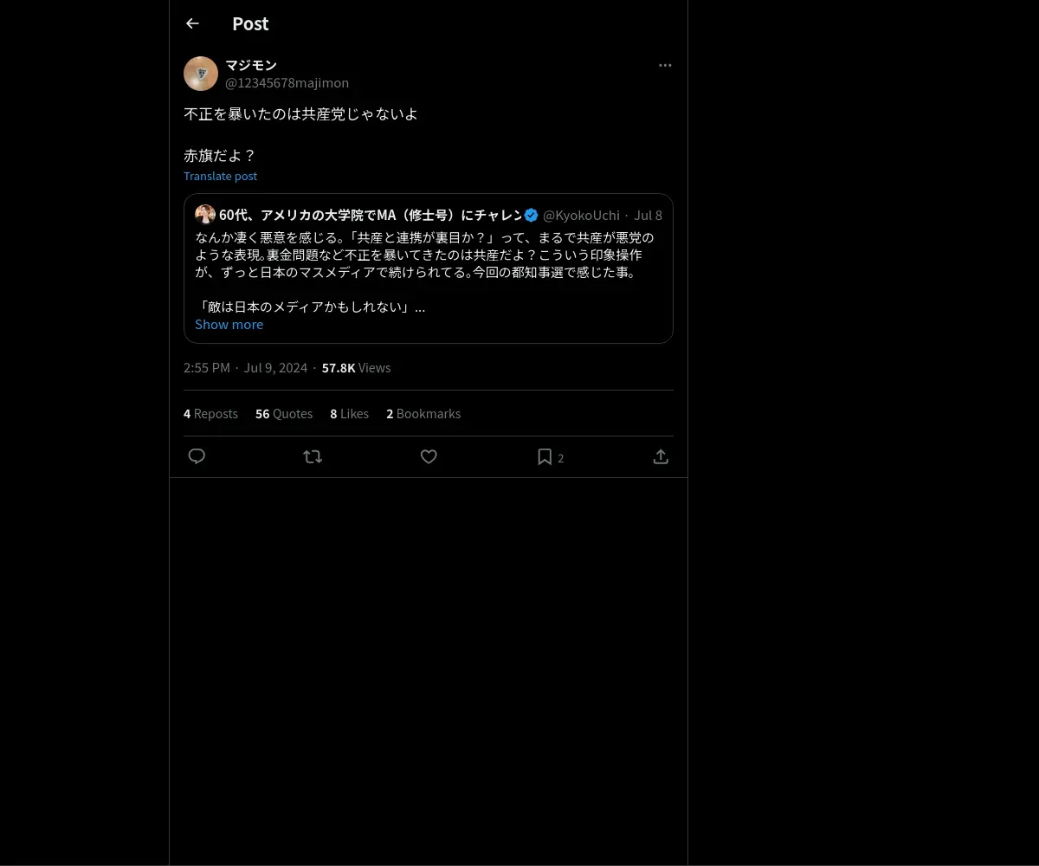1039x866 pixels.
Task: Open the 8 Likes list
Action: 349,414
